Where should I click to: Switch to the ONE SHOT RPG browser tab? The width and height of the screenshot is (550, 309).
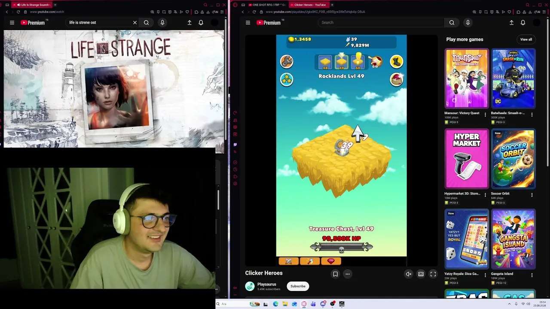coord(266,5)
